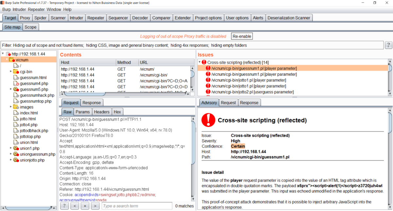The image size is (393, 211).
Task: Click the Re-enable logging button
Action: tap(242, 36)
